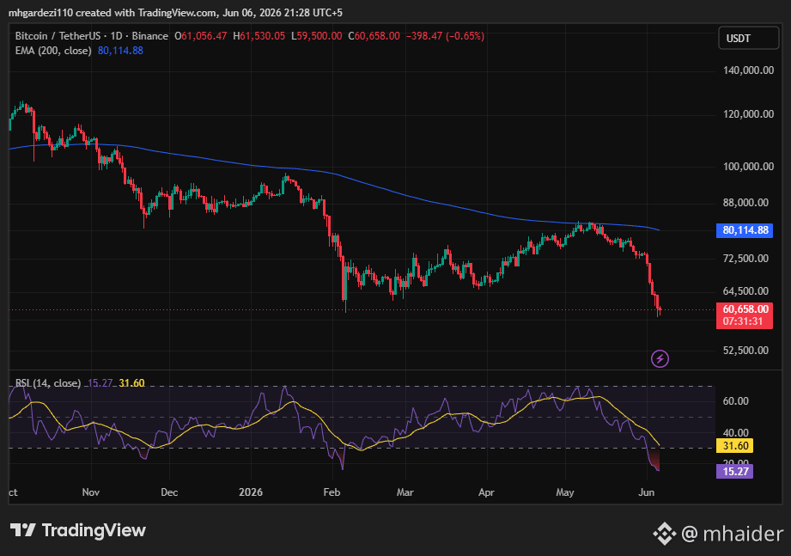The height and width of the screenshot is (556, 791).
Task: Click the close price C60,658.00
Action: click(374, 36)
